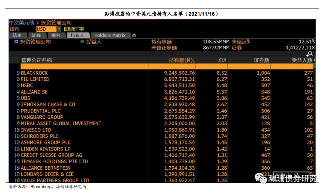Open the USD currency dropdown arrow
328x193 pixels.
[59, 29]
